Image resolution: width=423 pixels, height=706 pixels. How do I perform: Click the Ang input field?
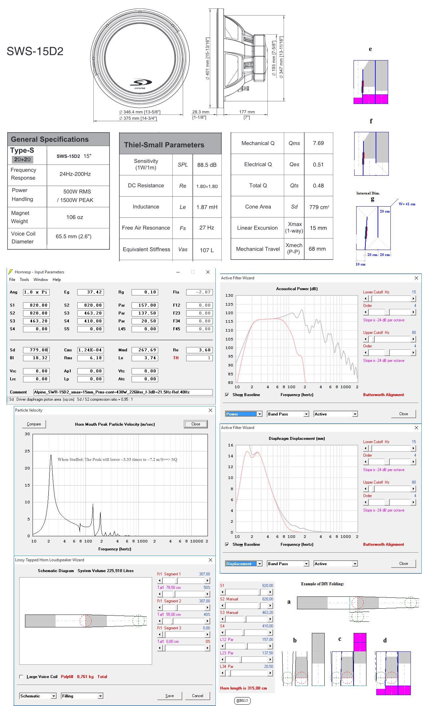click(36, 292)
